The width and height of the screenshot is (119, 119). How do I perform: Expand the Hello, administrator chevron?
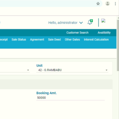[x=81, y=23]
